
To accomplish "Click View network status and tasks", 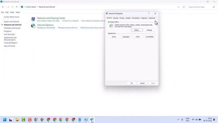I will pos(48,21).
